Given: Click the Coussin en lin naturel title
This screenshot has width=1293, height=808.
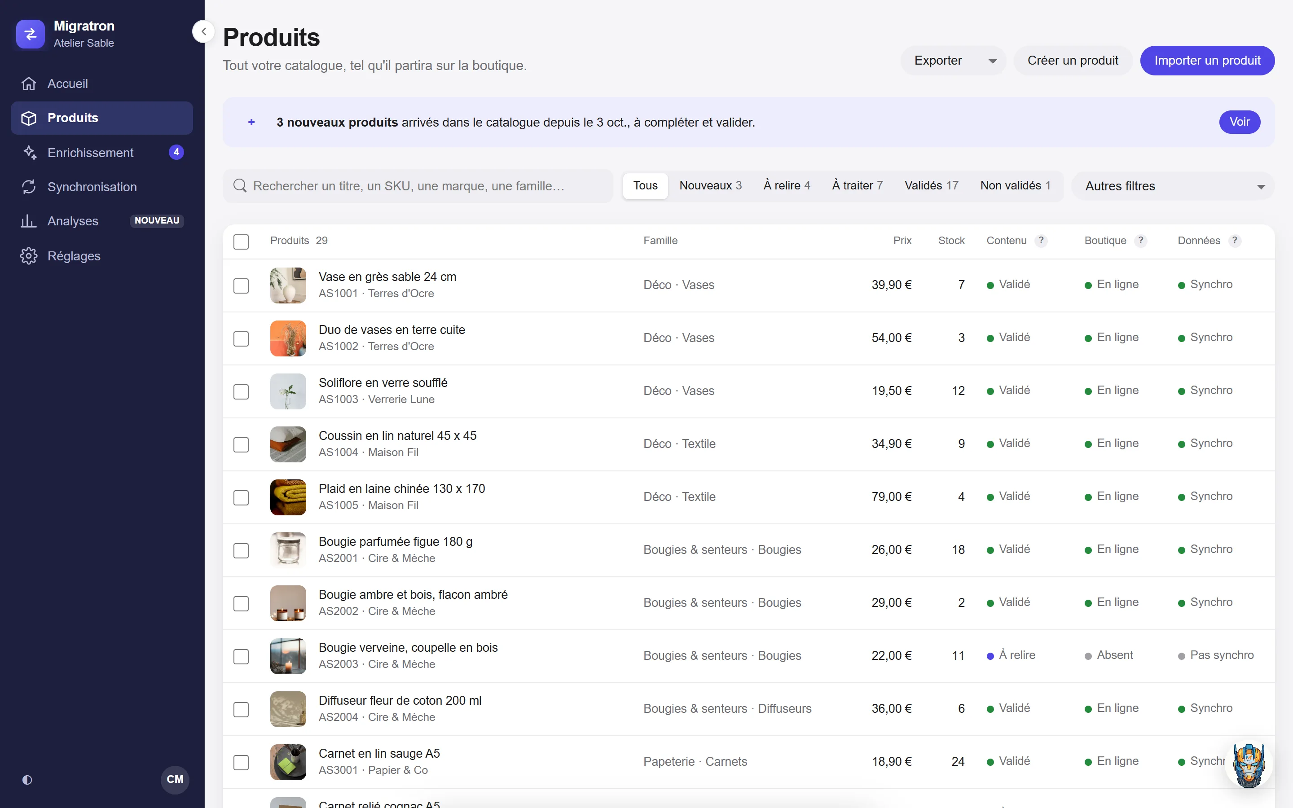Looking at the screenshot, I should [x=397, y=435].
